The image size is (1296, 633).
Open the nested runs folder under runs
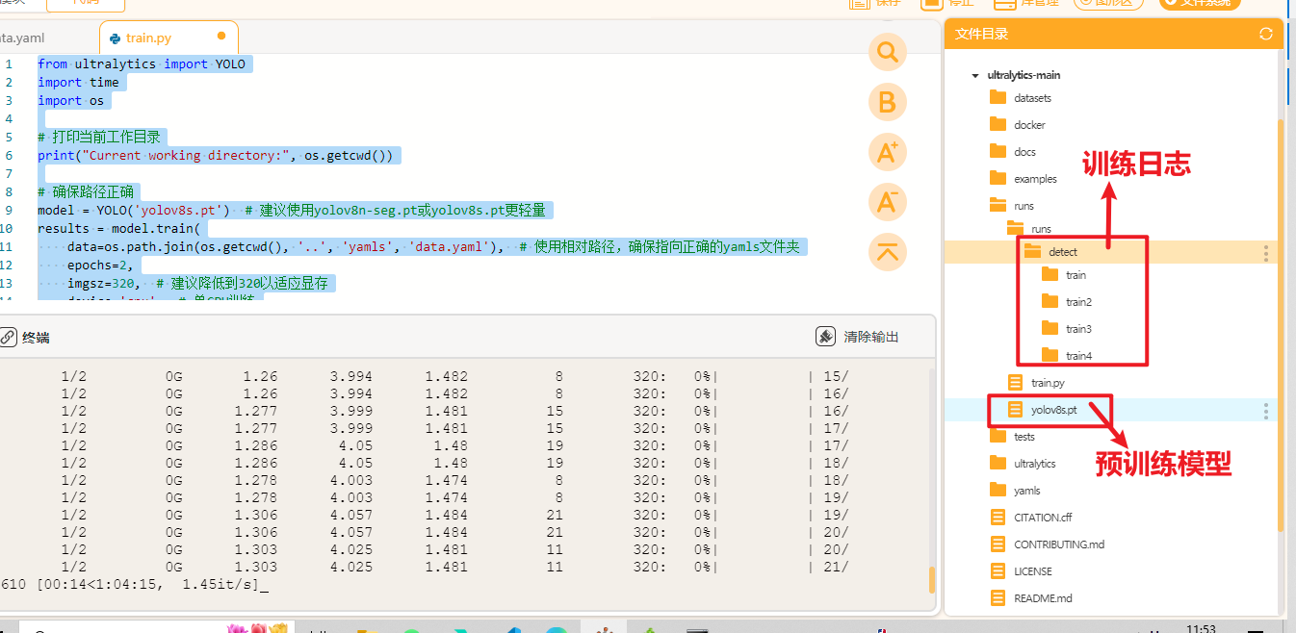(1041, 229)
